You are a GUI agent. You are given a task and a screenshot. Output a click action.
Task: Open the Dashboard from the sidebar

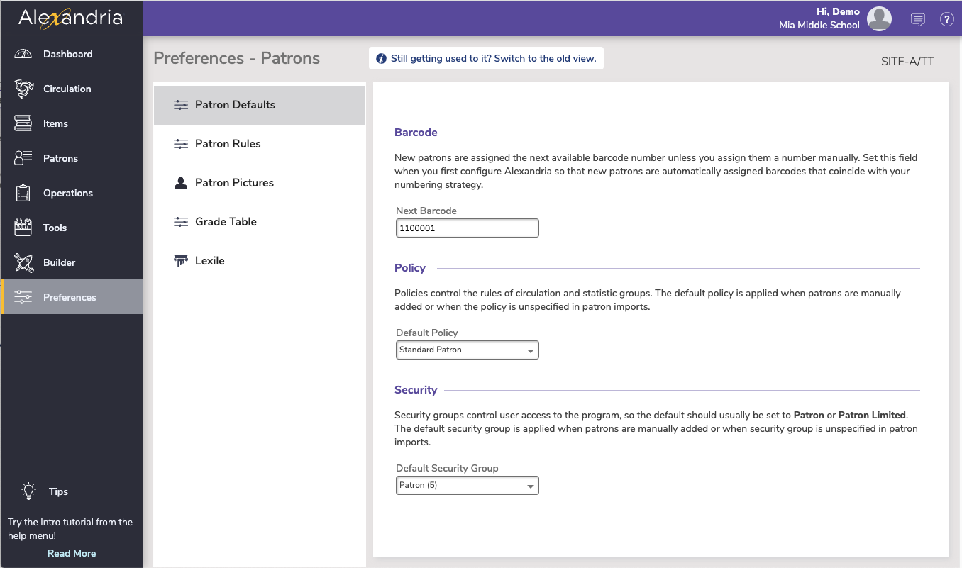tap(67, 54)
